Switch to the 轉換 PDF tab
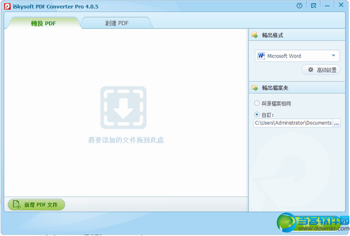350x236 pixels. pyautogui.click(x=44, y=23)
